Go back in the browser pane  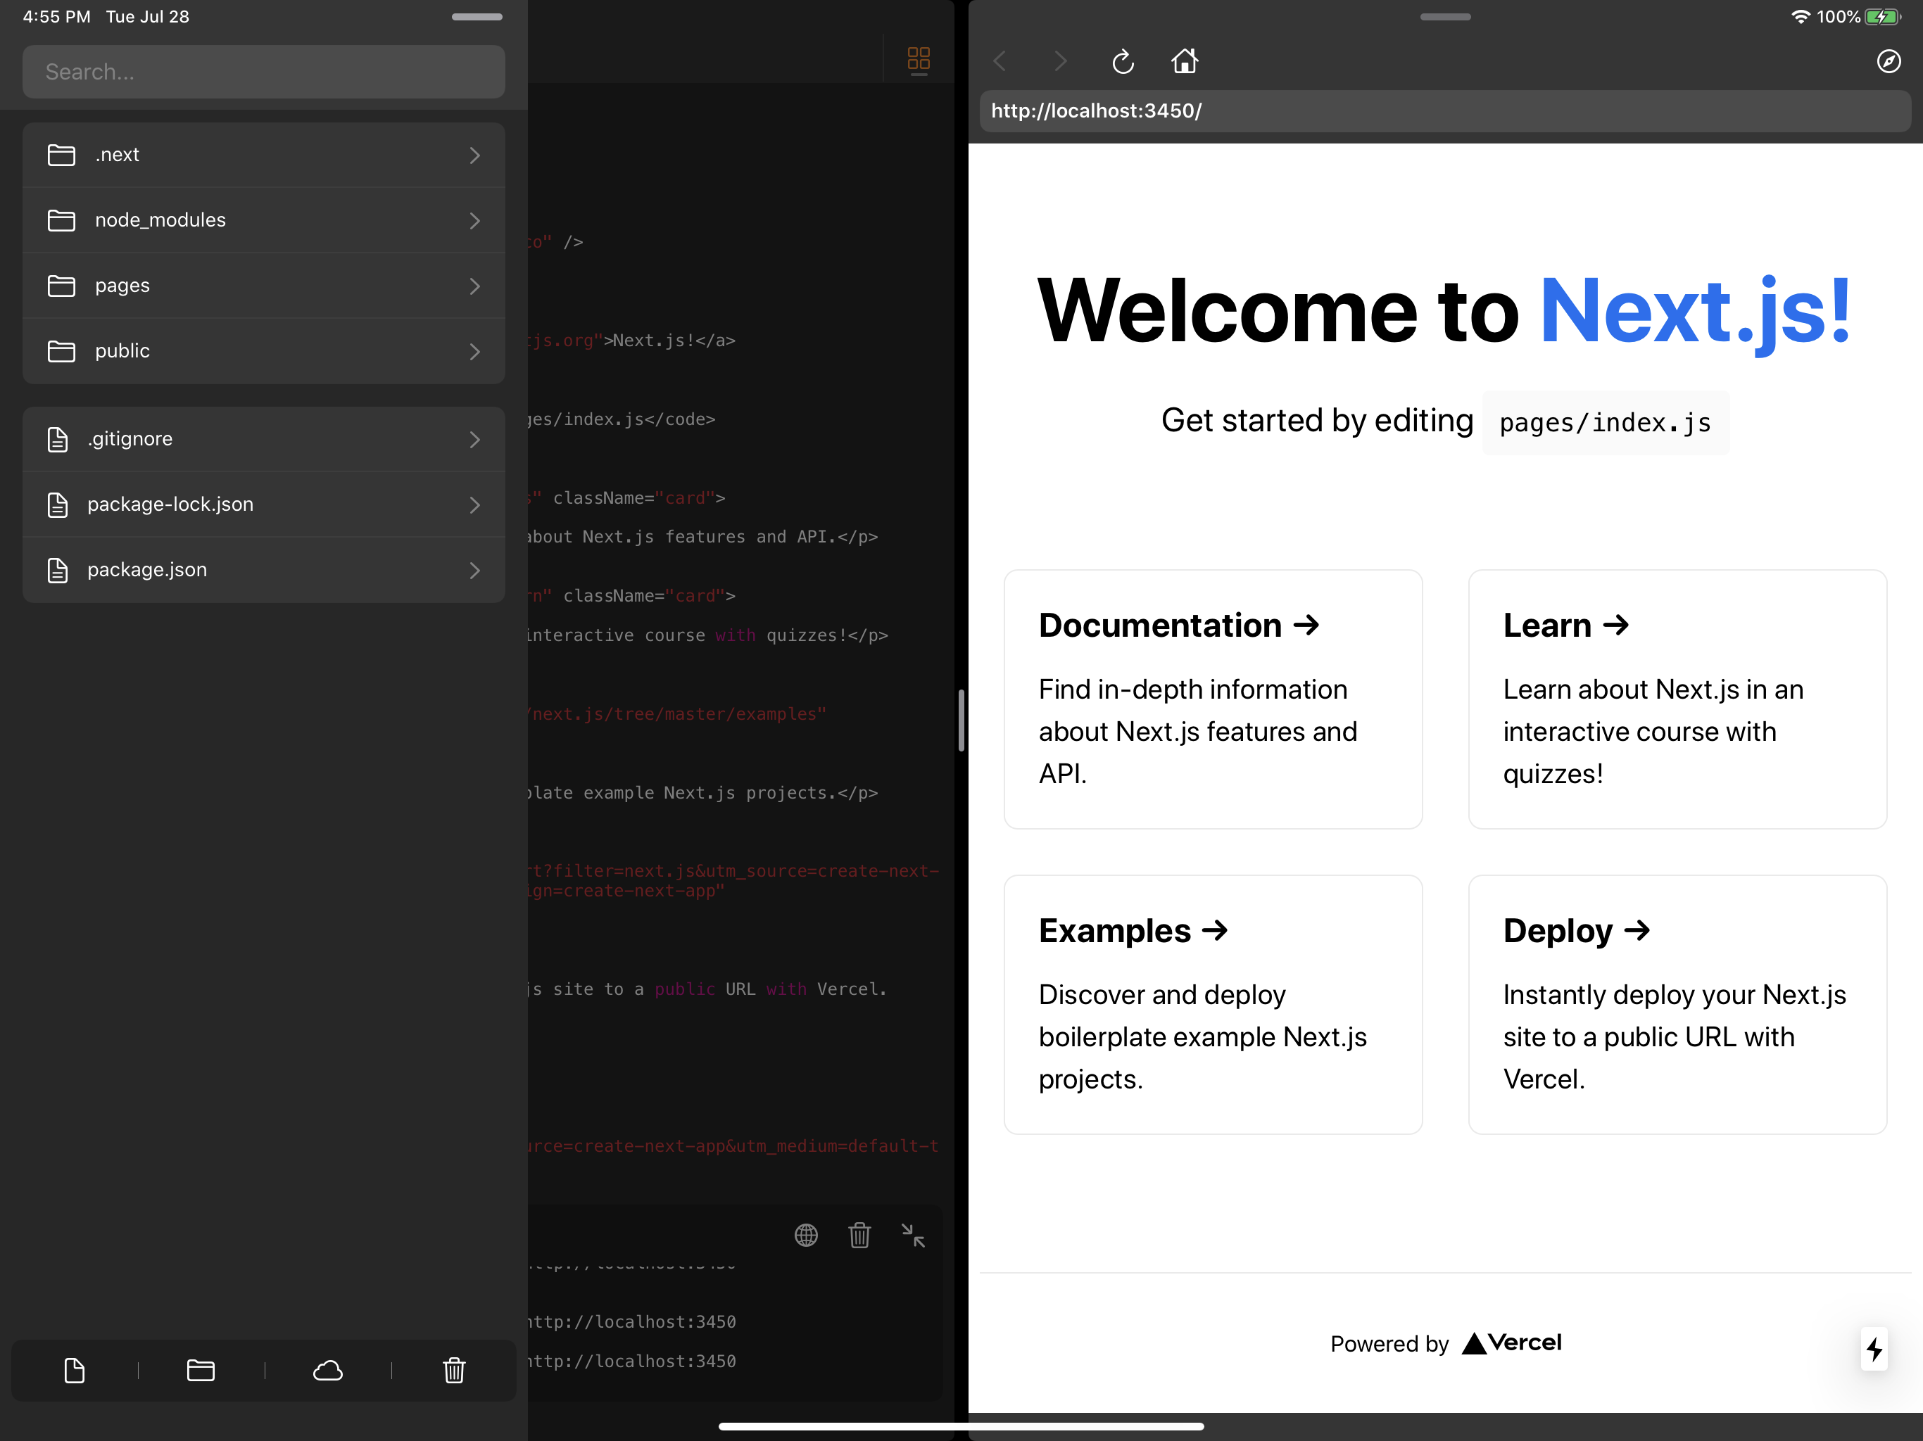coord(1001,61)
